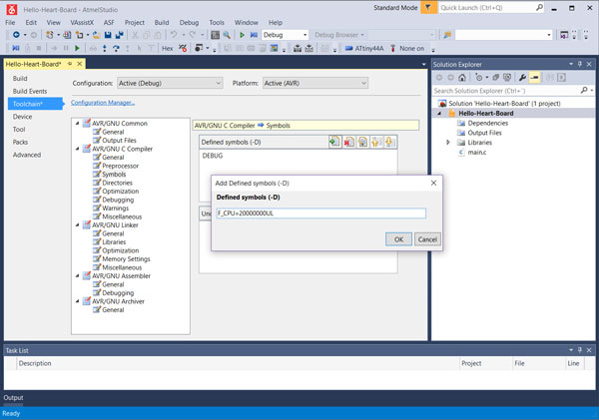The image size is (599, 420).
Task: Select the Device properties tab
Action: 22,117
